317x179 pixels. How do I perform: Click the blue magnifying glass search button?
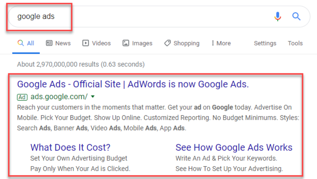tap(296, 16)
